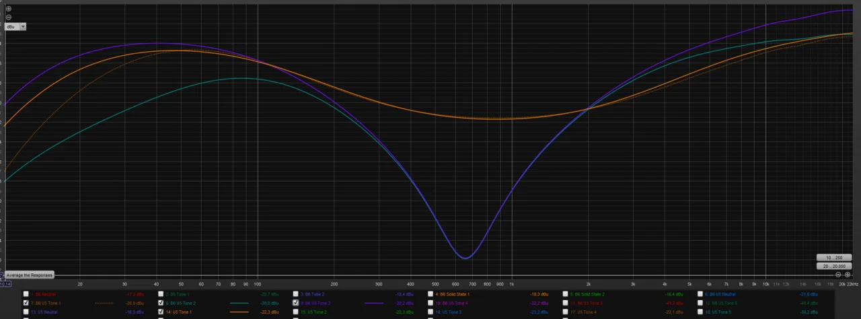The height and width of the screenshot is (319, 861).
Task: Zoom in horizontally using bottom-right plus icon
Action: 847,275
